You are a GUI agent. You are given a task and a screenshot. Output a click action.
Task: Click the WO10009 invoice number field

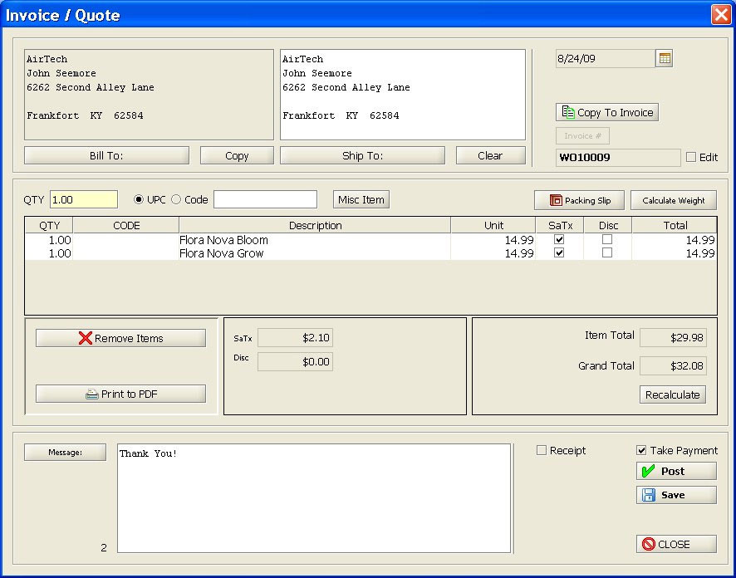618,158
